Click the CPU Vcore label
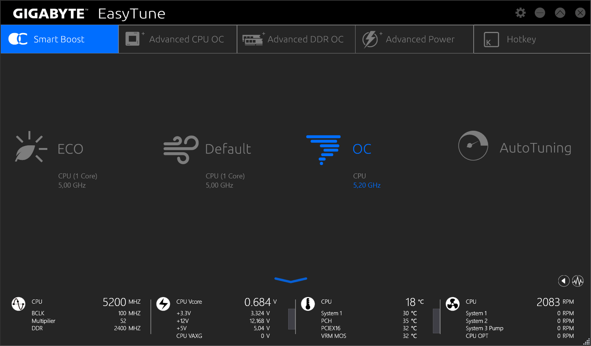This screenshot has width=591, height=346. coord(189,302)
